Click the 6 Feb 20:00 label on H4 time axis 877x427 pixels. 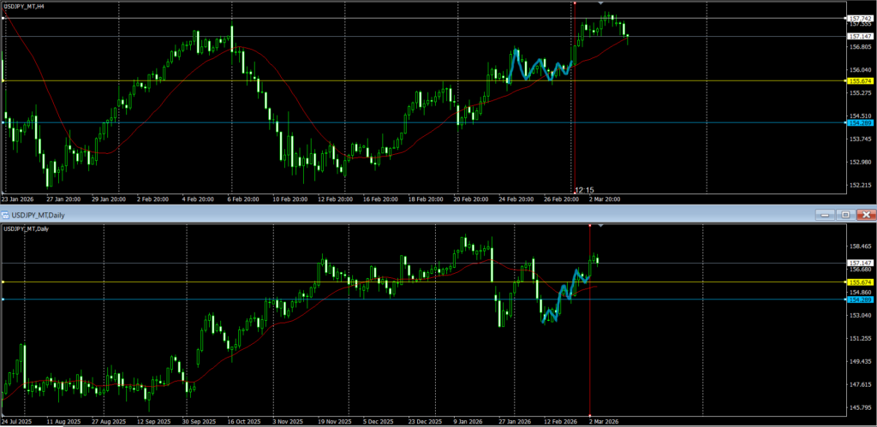point(242,199)
